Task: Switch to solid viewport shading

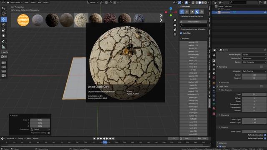Action: pos(199,2)
